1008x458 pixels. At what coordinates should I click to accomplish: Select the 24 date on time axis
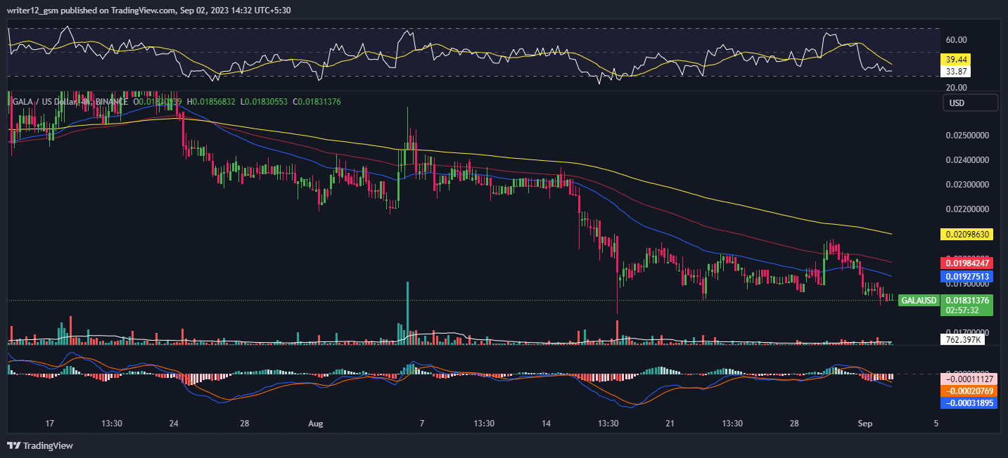[x=174, y=424]
